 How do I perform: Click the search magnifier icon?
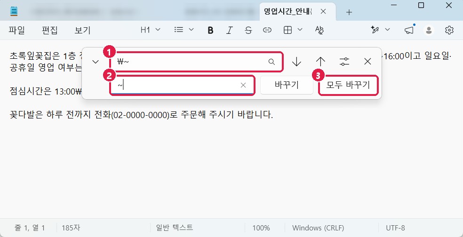(x=271, y=62)
